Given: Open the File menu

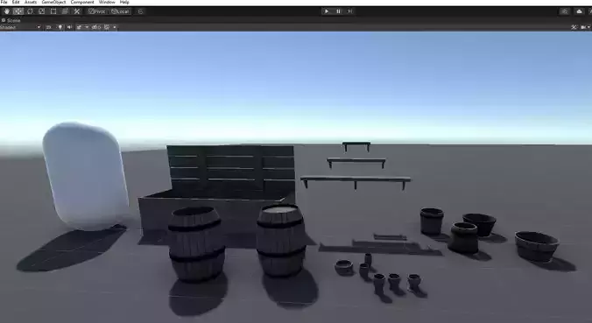Looking at the screenshot, I should point(4,3).
